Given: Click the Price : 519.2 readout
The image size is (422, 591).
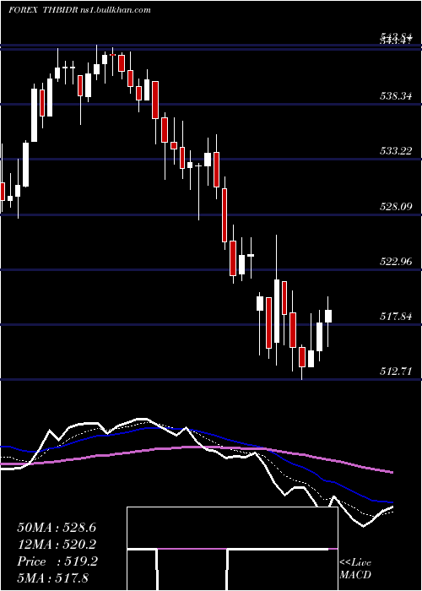Looking at the screenshot, I should pos(57,561).
